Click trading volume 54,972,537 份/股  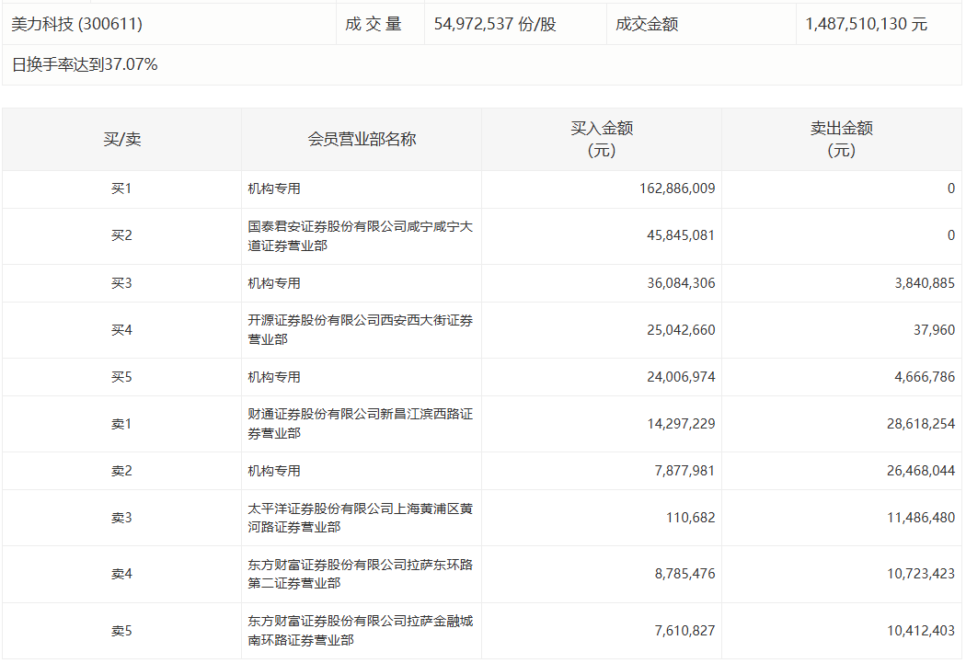point(495,24)
